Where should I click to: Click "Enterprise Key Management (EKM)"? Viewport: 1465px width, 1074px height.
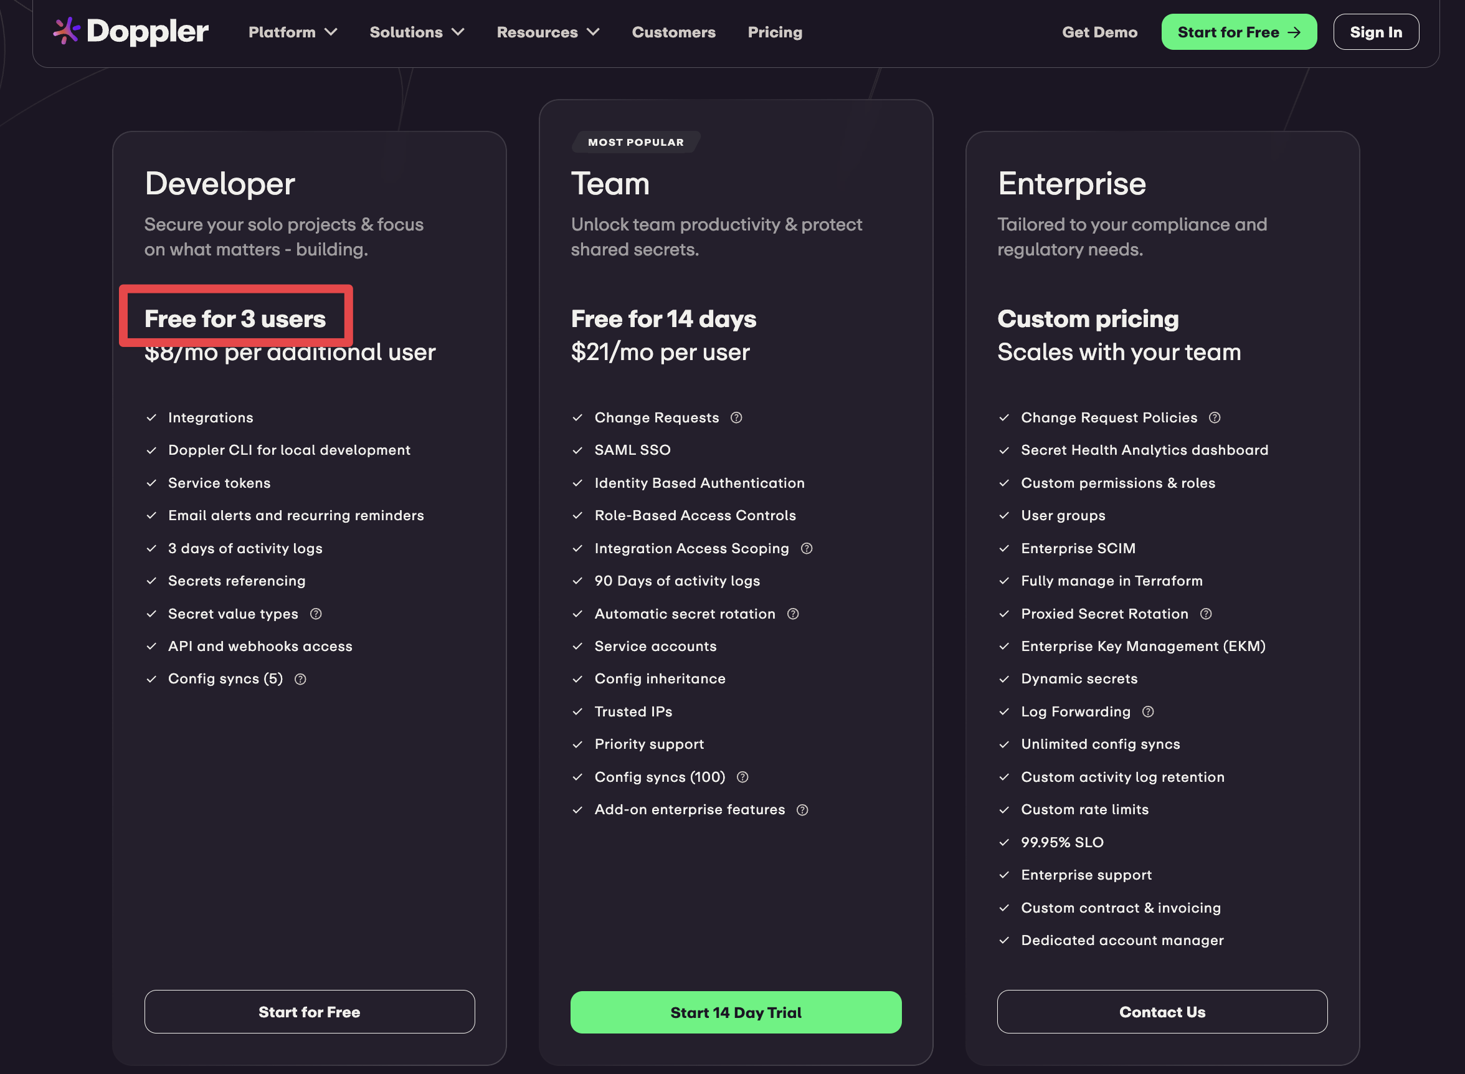[1143, 646]
